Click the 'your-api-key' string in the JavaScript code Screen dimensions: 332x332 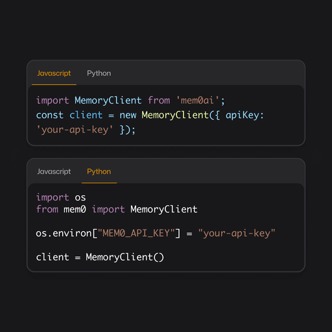pos(75,130)
